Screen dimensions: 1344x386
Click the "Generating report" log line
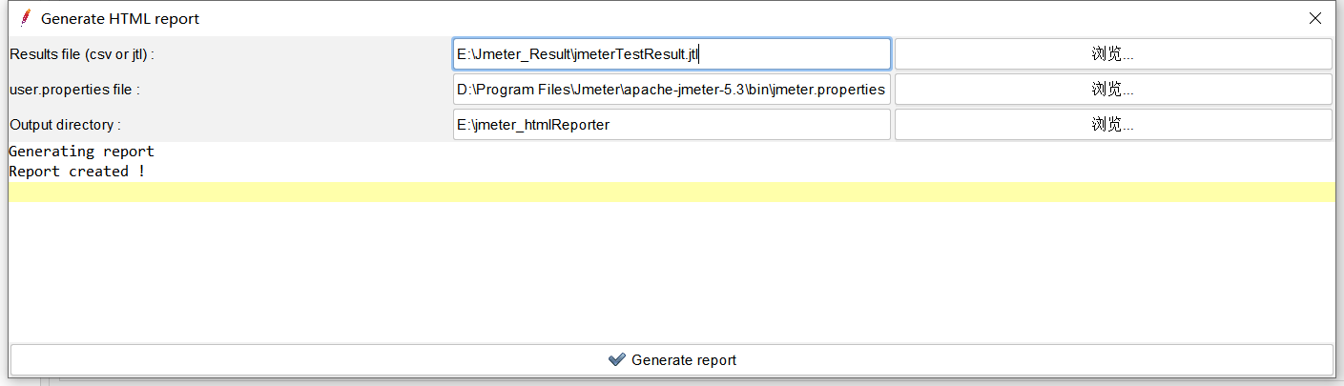point(81,152)
